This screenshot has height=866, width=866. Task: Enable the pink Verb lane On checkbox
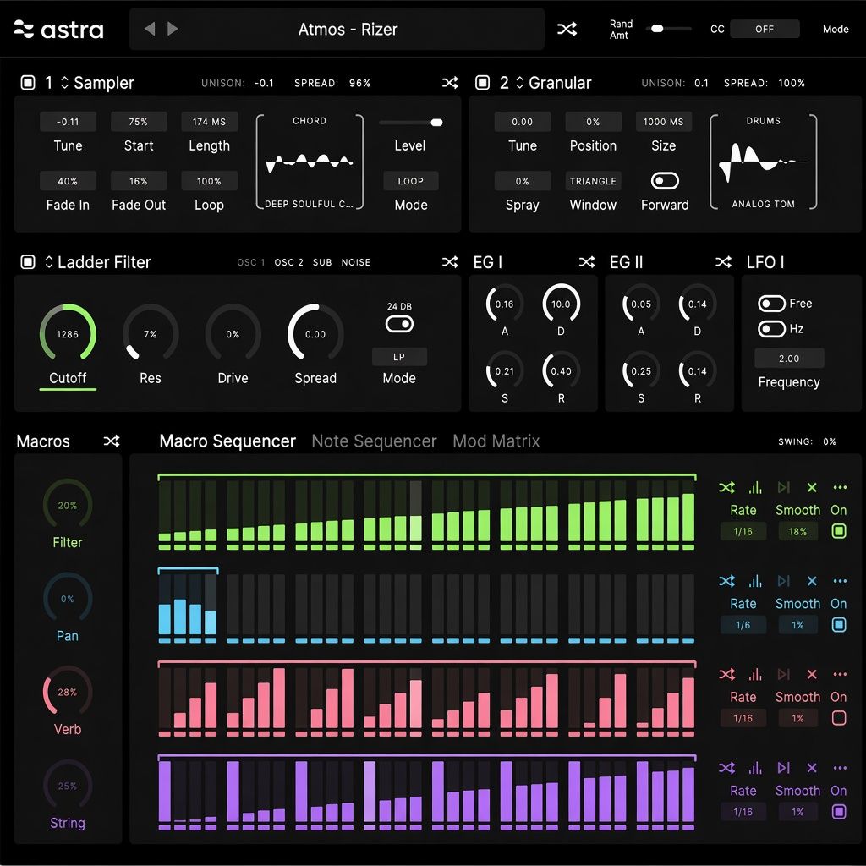click(838, 717)
